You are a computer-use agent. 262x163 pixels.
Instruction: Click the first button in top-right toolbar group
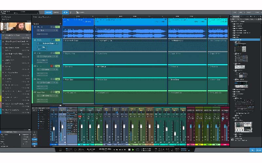tap(234, 12)
